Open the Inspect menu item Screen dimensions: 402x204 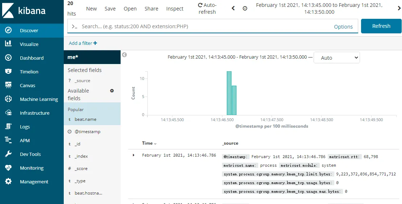[x=175, y=9]
